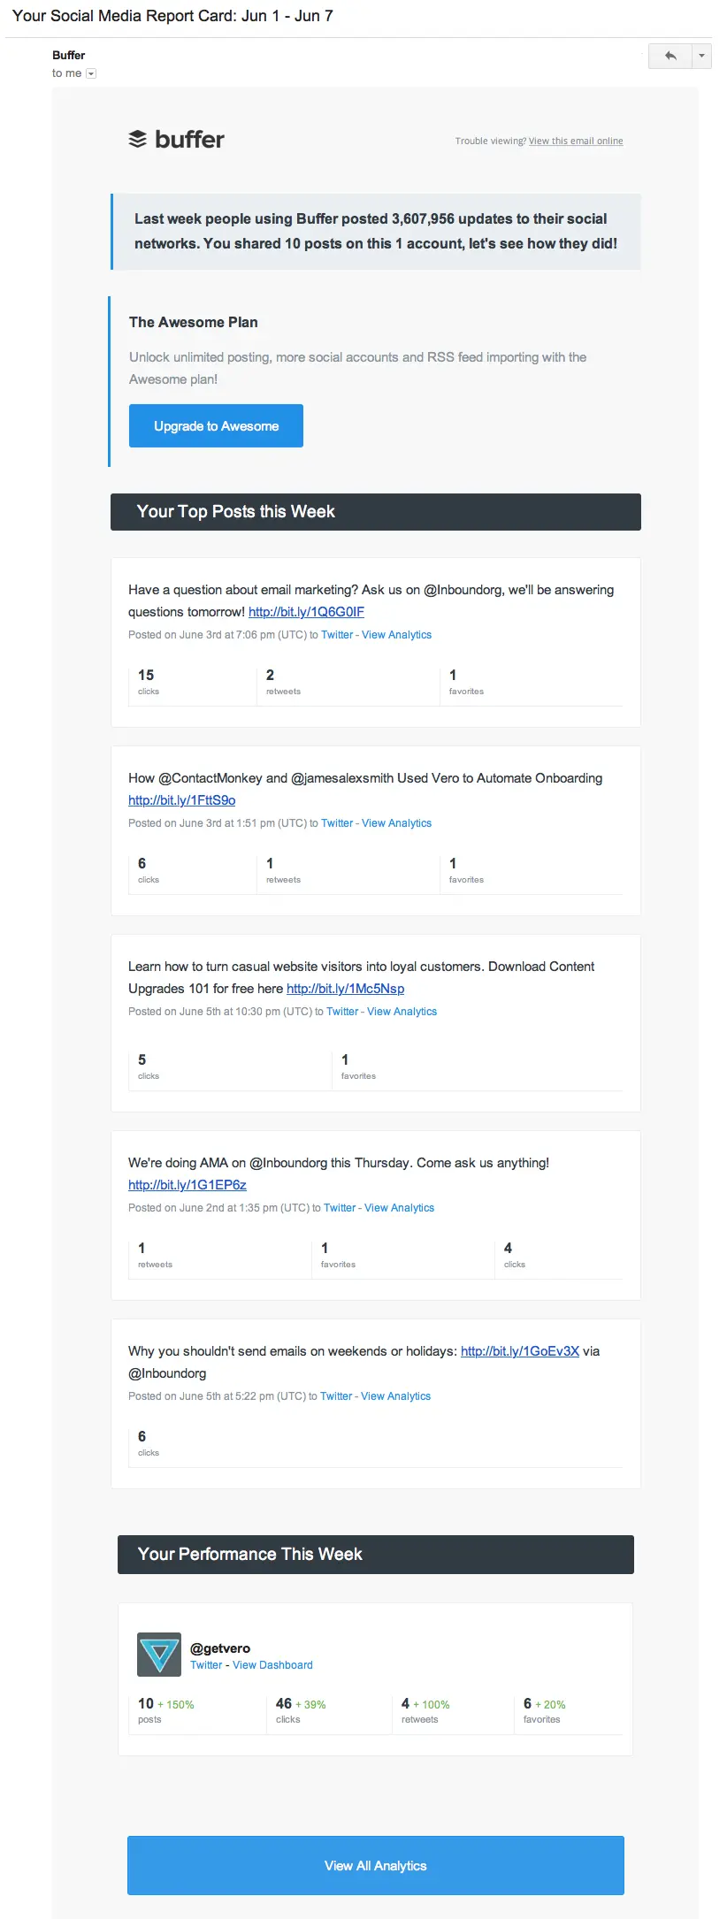Click 'View Analytics' on the Content Upgrades post

(401, 1011)
